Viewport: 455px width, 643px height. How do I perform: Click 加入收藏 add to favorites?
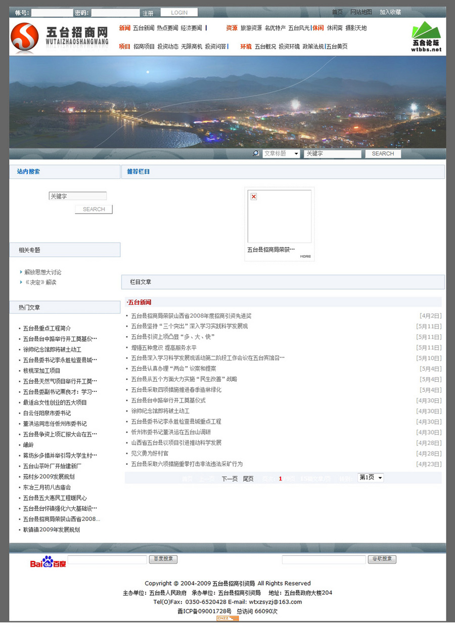390,12
